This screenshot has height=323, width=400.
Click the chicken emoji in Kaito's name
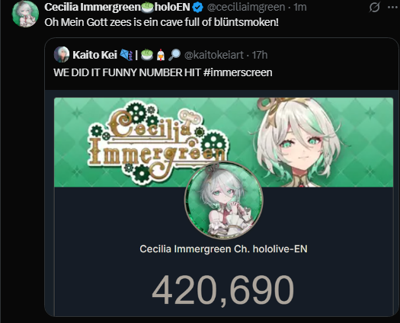tap(161, 55)
